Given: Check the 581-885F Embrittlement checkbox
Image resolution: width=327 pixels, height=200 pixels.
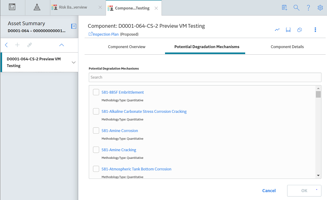Looking at the screenshot, I should click(96, 92).
